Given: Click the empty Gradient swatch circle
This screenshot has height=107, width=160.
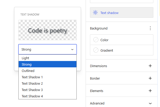Looking at the screenshot, I should click(96, 50).
